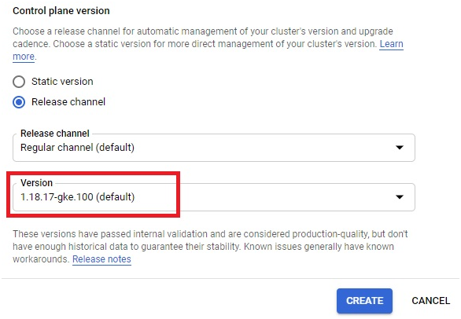Open the Regular channel (default) combo box

pyautogui.click(x=214, y=148)
